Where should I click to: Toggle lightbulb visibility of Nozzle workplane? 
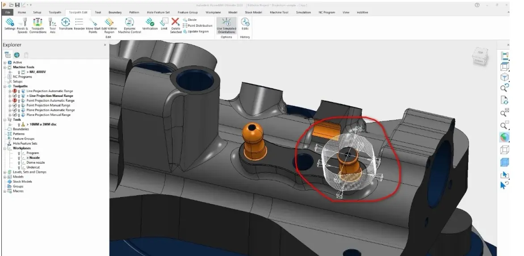(19, 157)
